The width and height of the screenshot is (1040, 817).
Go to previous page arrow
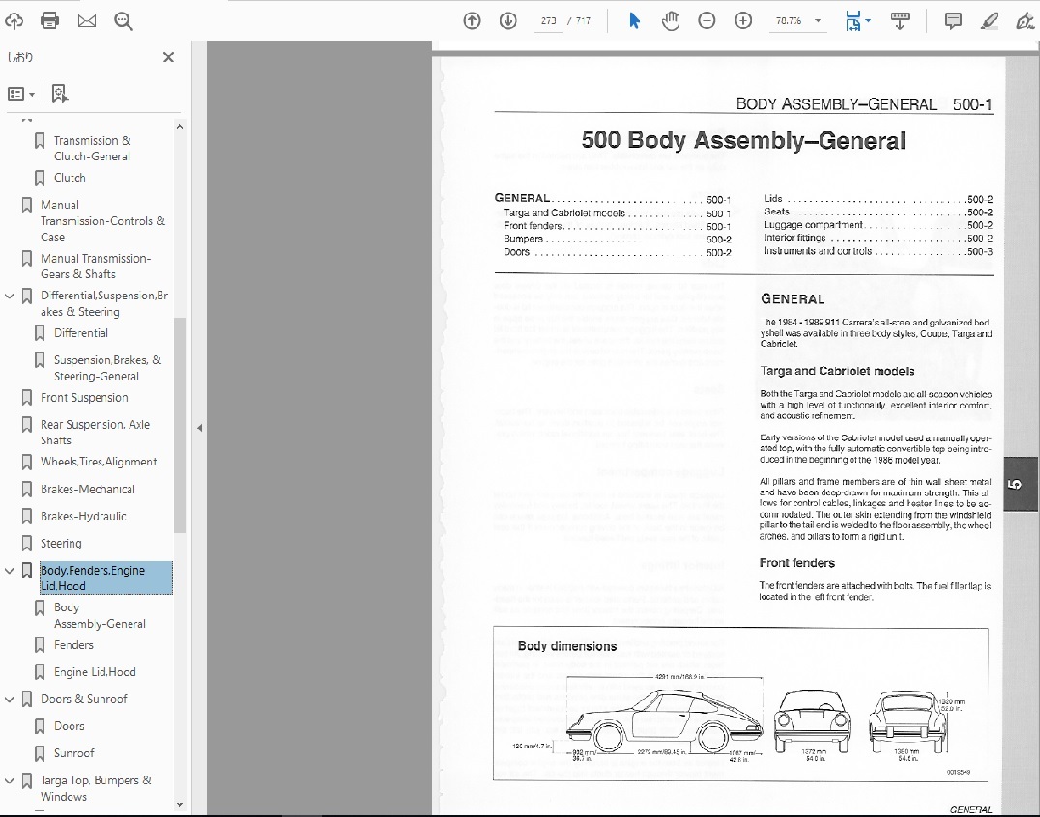(472, 21)
